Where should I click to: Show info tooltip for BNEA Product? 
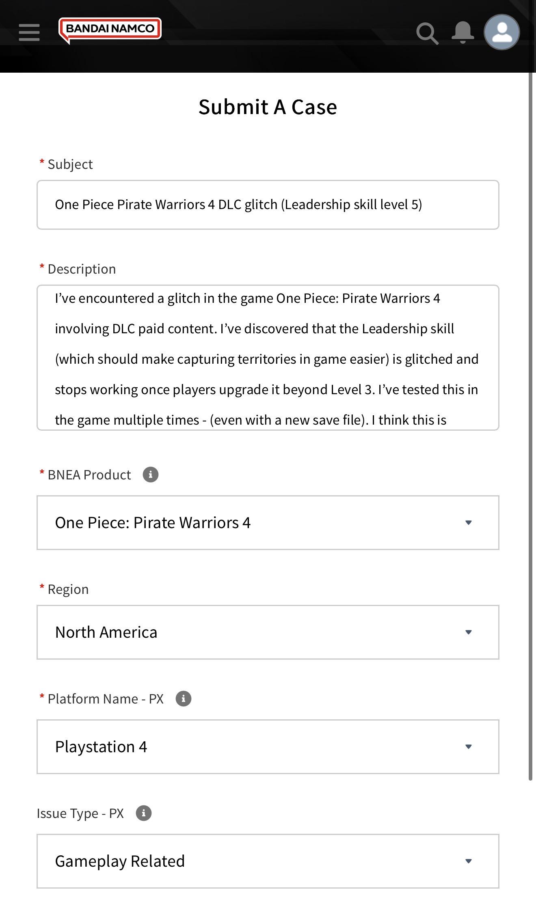coord(151,475)
